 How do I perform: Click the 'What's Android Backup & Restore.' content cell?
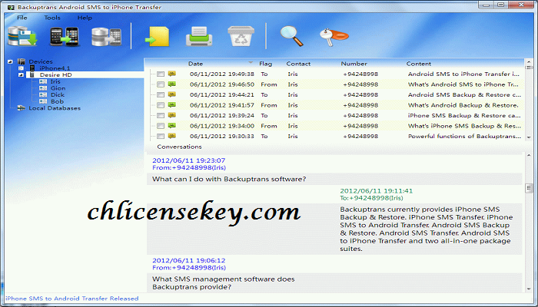point(463,105)
